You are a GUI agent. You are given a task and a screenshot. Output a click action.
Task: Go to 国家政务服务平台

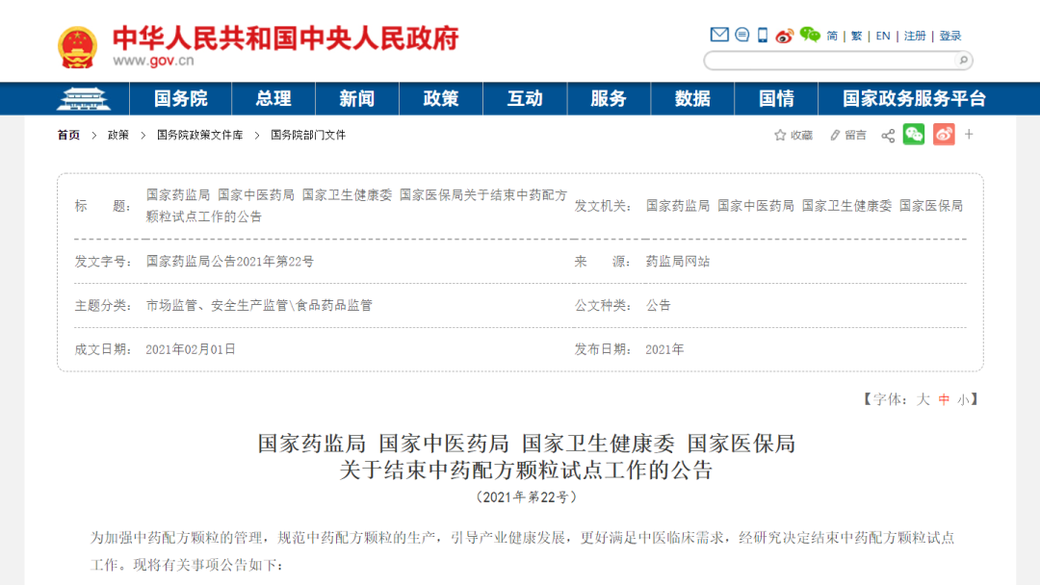coord(914,99)
